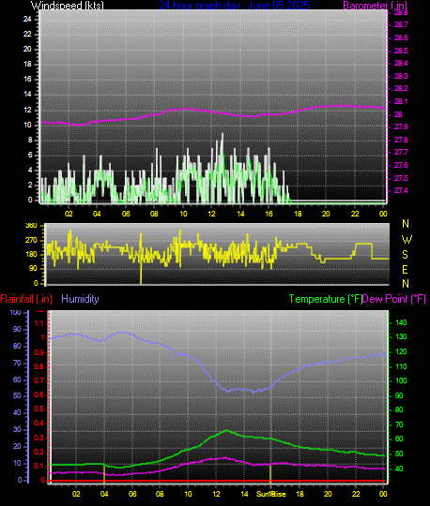Click the 12 hour label under windspeed graph
This screenshot has width=430, height=506.
(211, 214)
